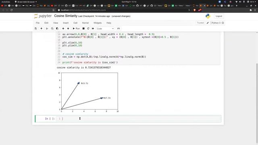Open the Widgets menu

[x=98, y=23]
